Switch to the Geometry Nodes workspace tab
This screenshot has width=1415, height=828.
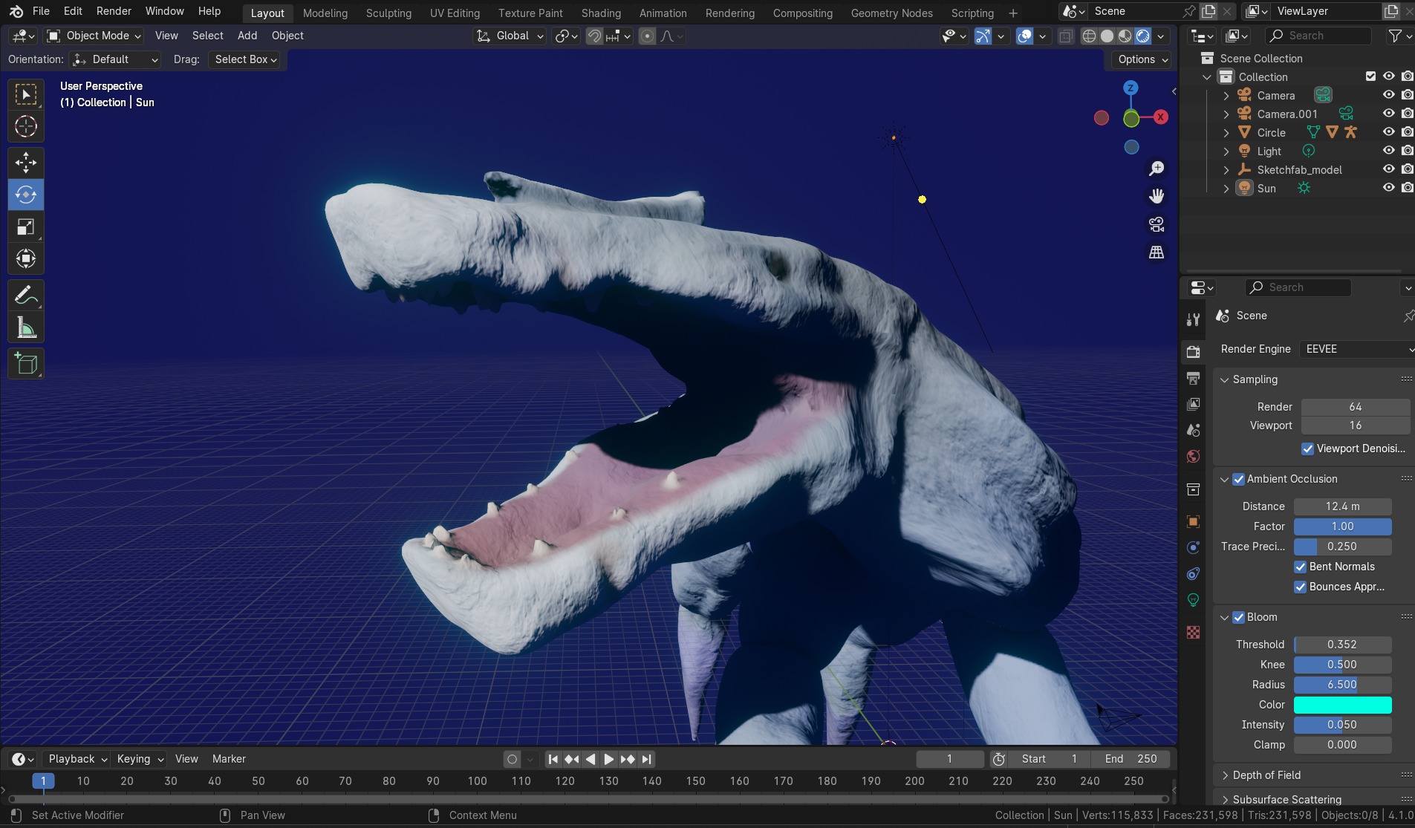point(891,13)
